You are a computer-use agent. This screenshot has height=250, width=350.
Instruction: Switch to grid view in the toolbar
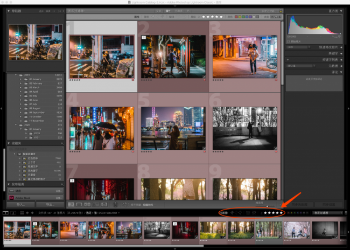tap(71, 204)
